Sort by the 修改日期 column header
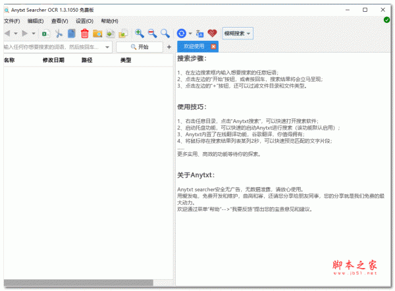The image size is (395, 291). pos(53,60)
